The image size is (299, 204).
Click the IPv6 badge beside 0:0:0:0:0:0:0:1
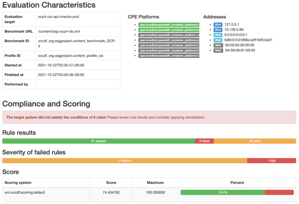218,35
